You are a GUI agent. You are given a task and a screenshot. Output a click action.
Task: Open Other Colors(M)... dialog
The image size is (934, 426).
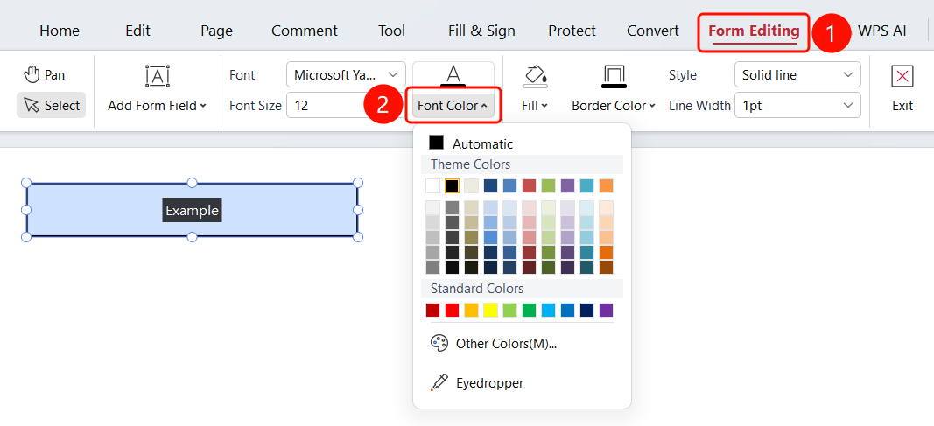point(493,343)
